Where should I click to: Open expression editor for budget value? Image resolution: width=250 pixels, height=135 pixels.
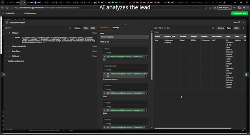pos(147,111)
